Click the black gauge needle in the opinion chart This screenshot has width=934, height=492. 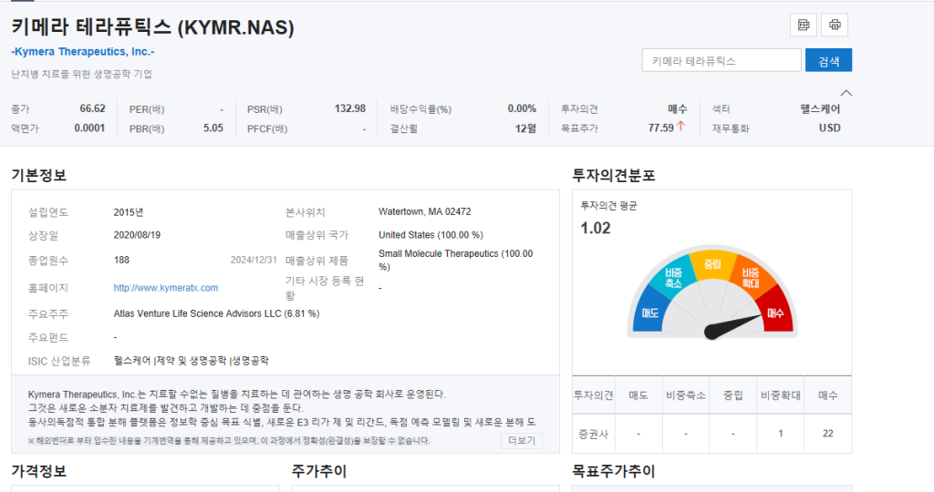tap(734, 325)
